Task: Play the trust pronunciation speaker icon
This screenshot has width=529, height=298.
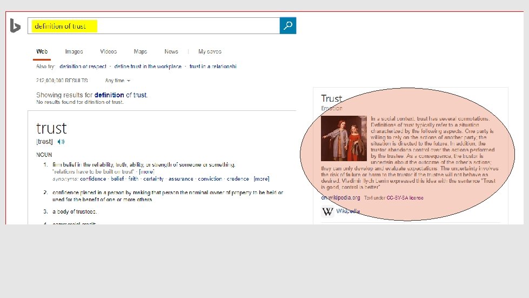Action: 61,142
